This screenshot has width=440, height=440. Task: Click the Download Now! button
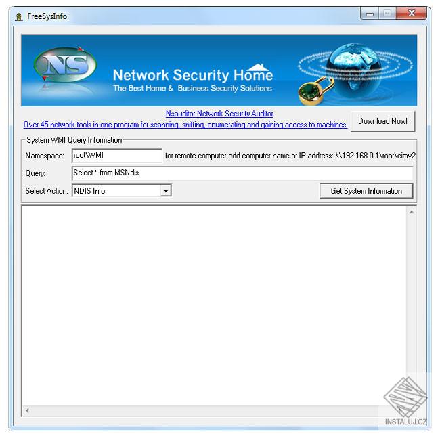[x=382, y=121]
